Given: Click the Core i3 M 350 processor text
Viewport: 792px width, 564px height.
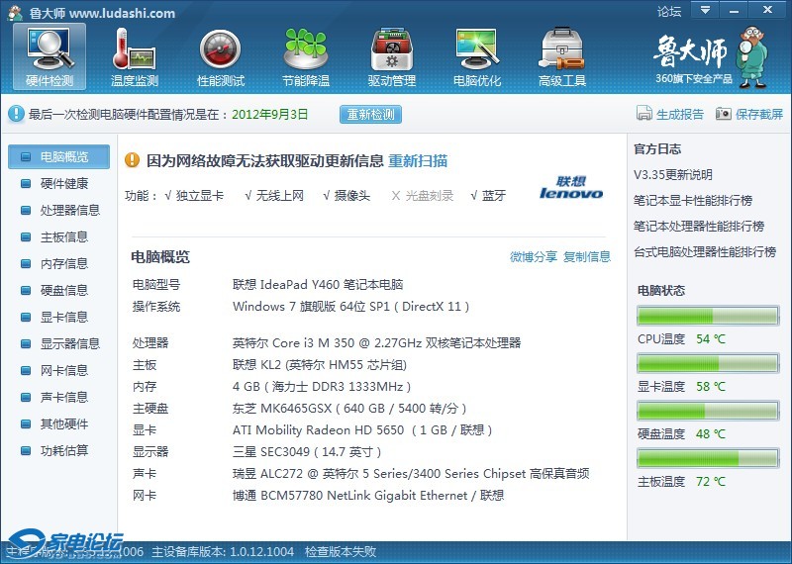Looking at the screenshot, I should click(376, 343).
